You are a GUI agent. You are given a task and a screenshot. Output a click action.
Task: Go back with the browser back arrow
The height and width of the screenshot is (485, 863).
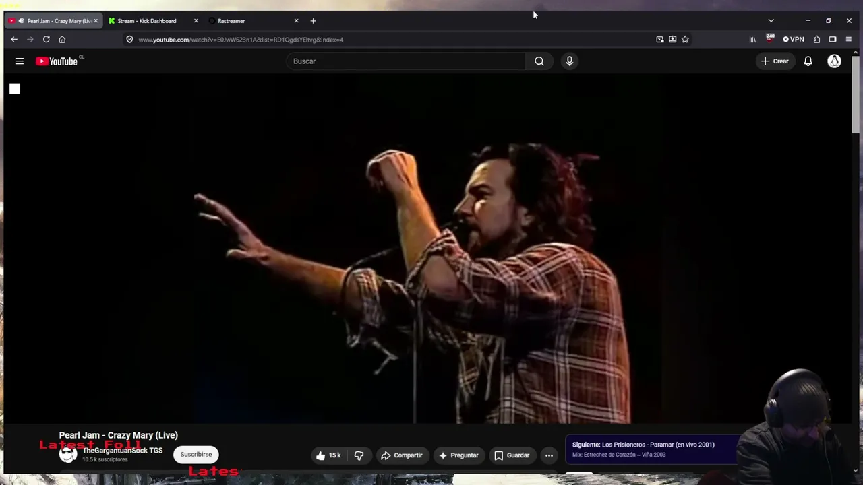[14, 40]
